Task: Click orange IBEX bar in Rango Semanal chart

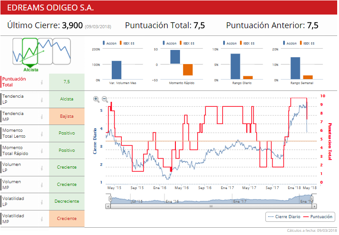Action: pos(308,77)
